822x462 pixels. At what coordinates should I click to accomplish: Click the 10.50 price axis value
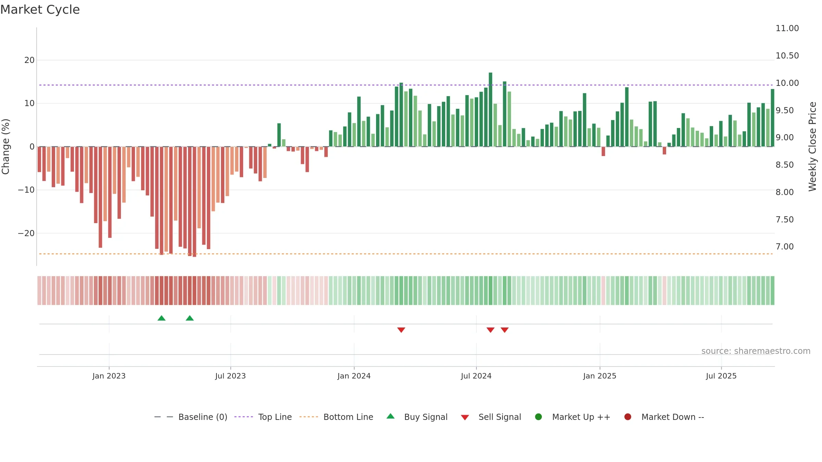point(787,56)
